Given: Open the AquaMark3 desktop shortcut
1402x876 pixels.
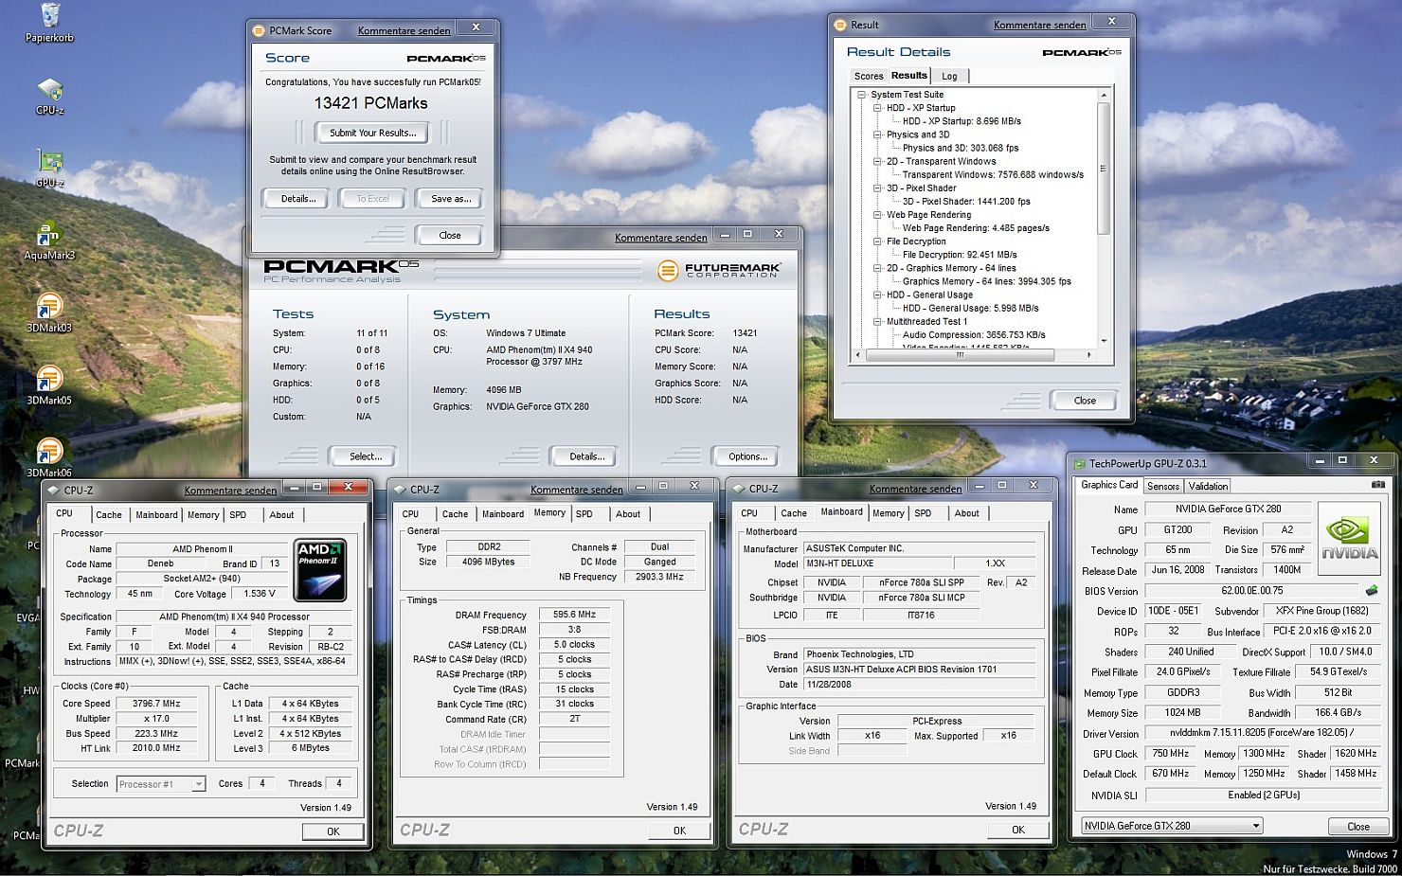Looking at the screenshot, I should point(49,240).
